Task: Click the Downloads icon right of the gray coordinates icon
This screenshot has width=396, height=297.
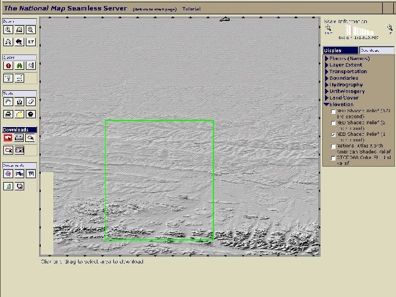Action: pos(31,138)
